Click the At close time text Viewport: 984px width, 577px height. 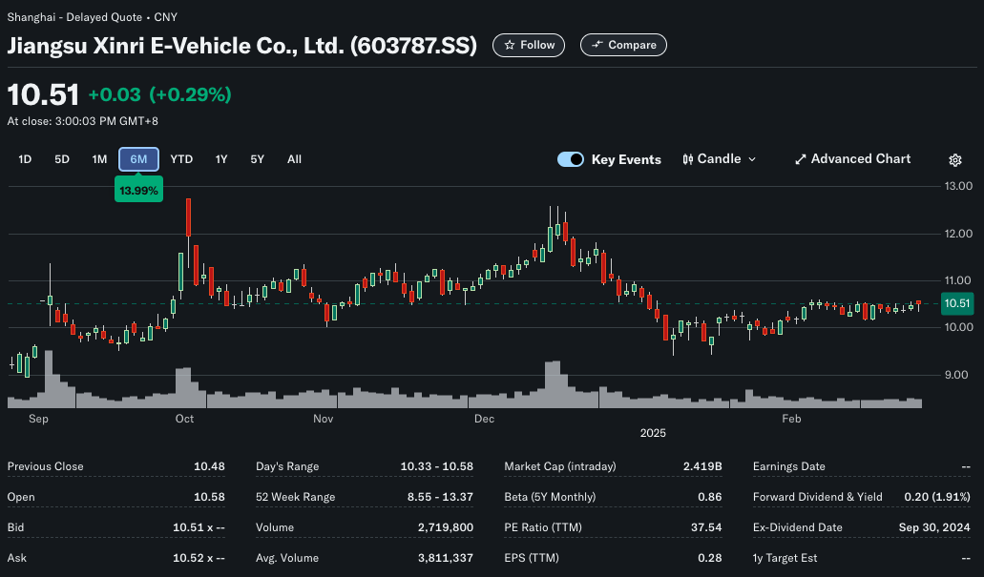(83, 121)
